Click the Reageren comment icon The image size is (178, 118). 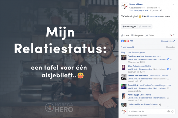coord(132,36)
